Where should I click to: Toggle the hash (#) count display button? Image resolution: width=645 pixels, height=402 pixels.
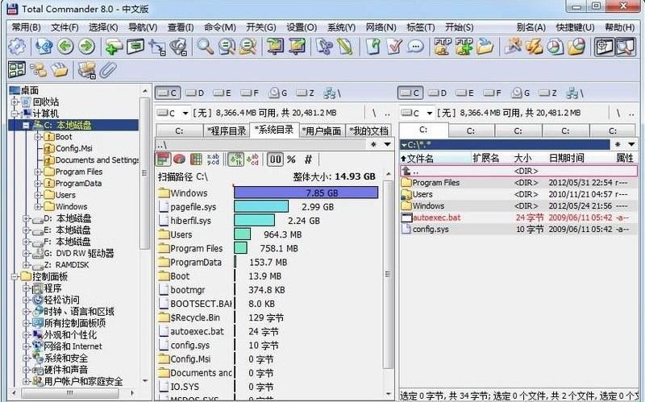point(308,159)
